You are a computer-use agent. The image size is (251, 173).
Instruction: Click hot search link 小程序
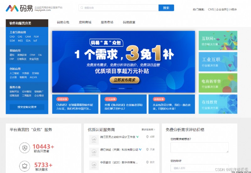[232, 9]
